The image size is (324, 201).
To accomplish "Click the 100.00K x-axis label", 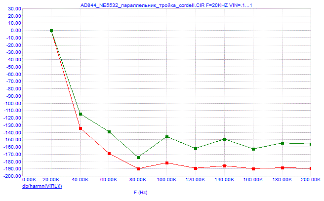I will point(167,180).
